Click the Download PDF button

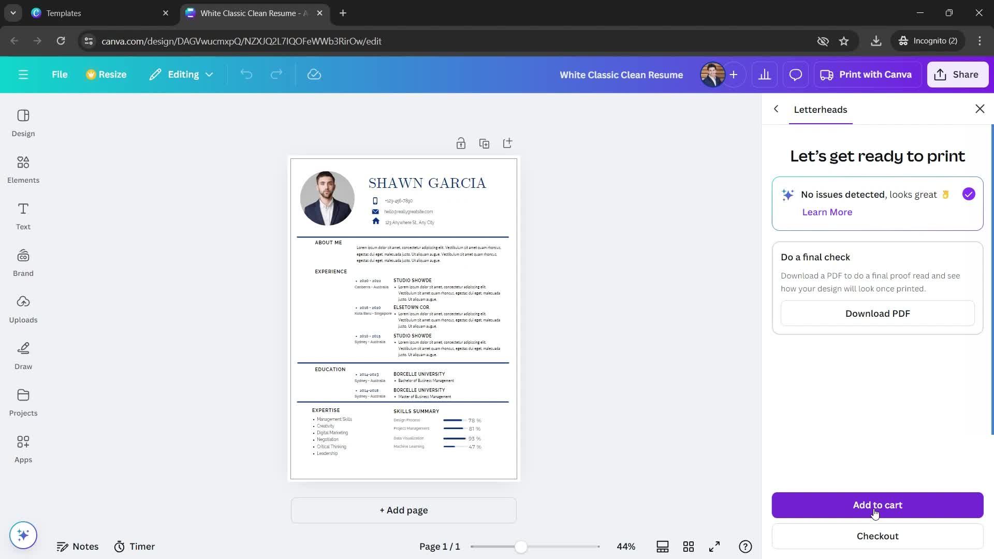tap(878, 313)
